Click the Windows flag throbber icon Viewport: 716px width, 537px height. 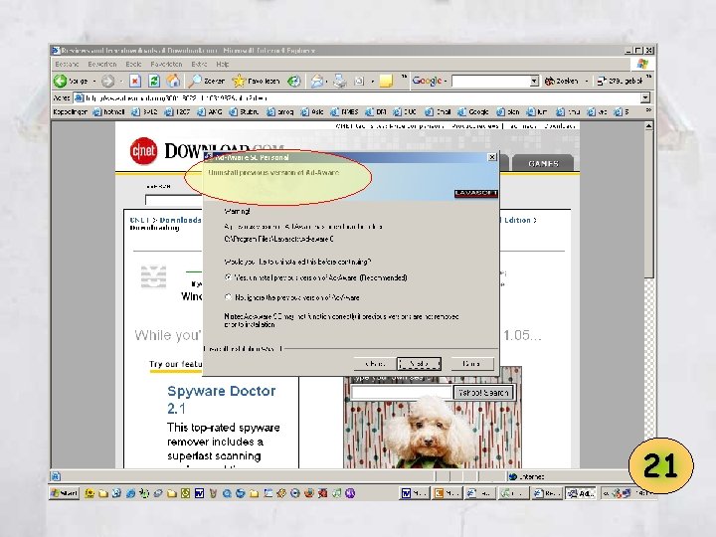tap(642, 64)
